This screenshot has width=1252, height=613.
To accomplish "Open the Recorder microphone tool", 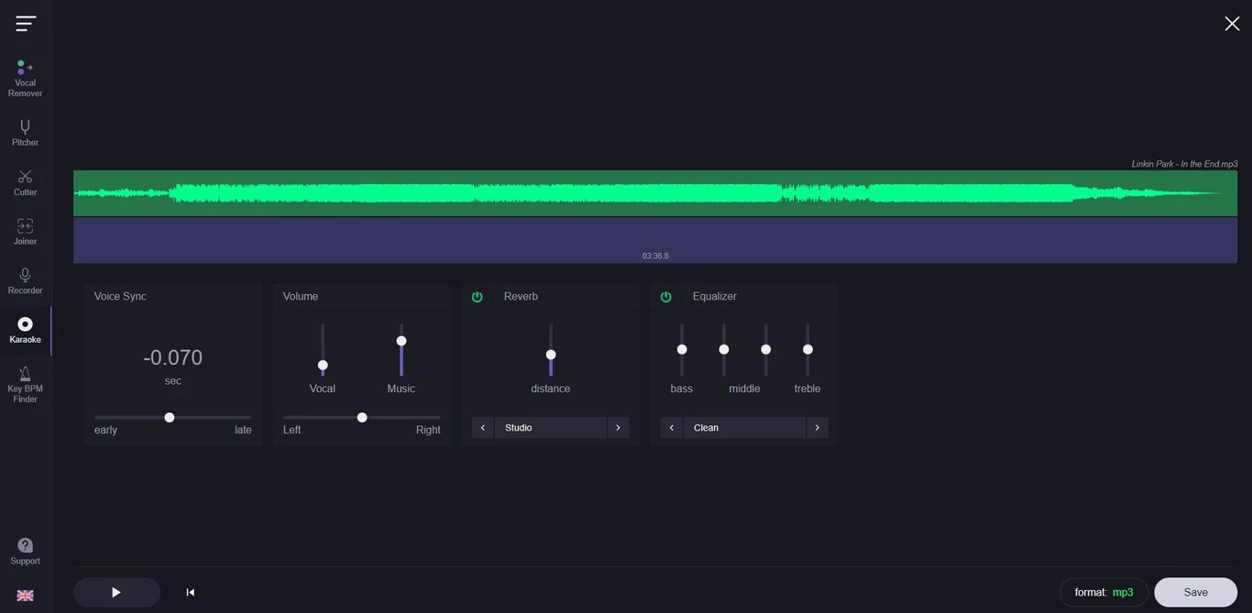I will (25, 281).
